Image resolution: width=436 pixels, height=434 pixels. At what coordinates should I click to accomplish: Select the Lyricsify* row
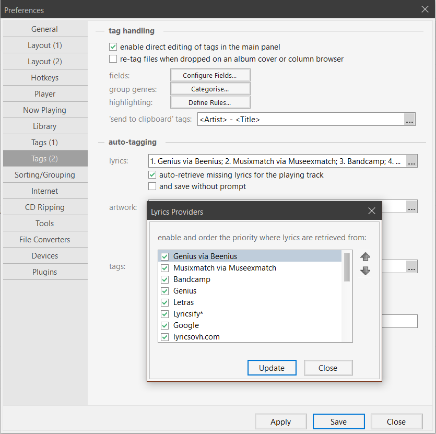pos(250,314)
